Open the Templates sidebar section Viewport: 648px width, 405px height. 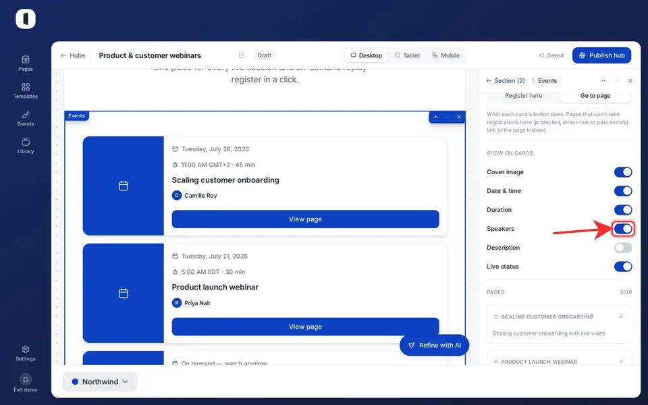pyautogui.click(x=25, y=91)
